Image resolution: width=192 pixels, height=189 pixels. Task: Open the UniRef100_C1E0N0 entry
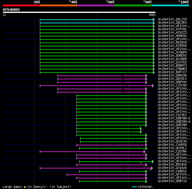(172, 151)
